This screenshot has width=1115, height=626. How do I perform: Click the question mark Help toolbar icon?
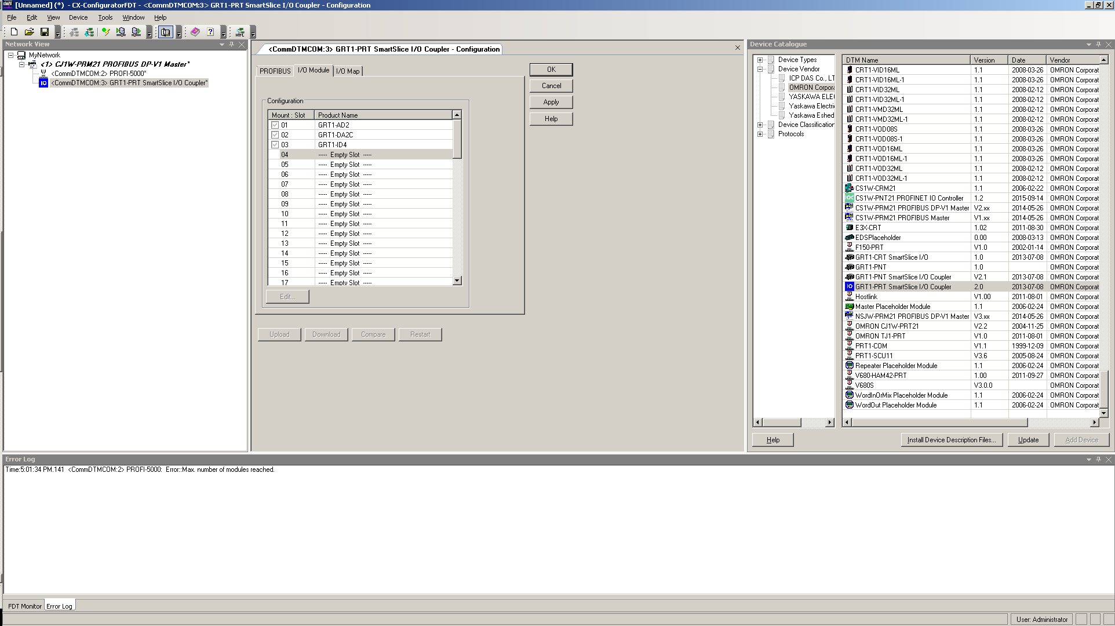tap(210, 32)
